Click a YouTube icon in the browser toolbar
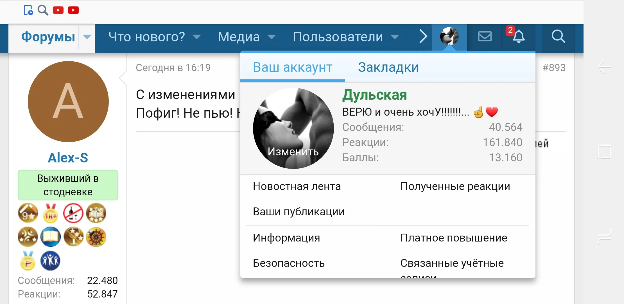624x304 pixels. point(58,10)
